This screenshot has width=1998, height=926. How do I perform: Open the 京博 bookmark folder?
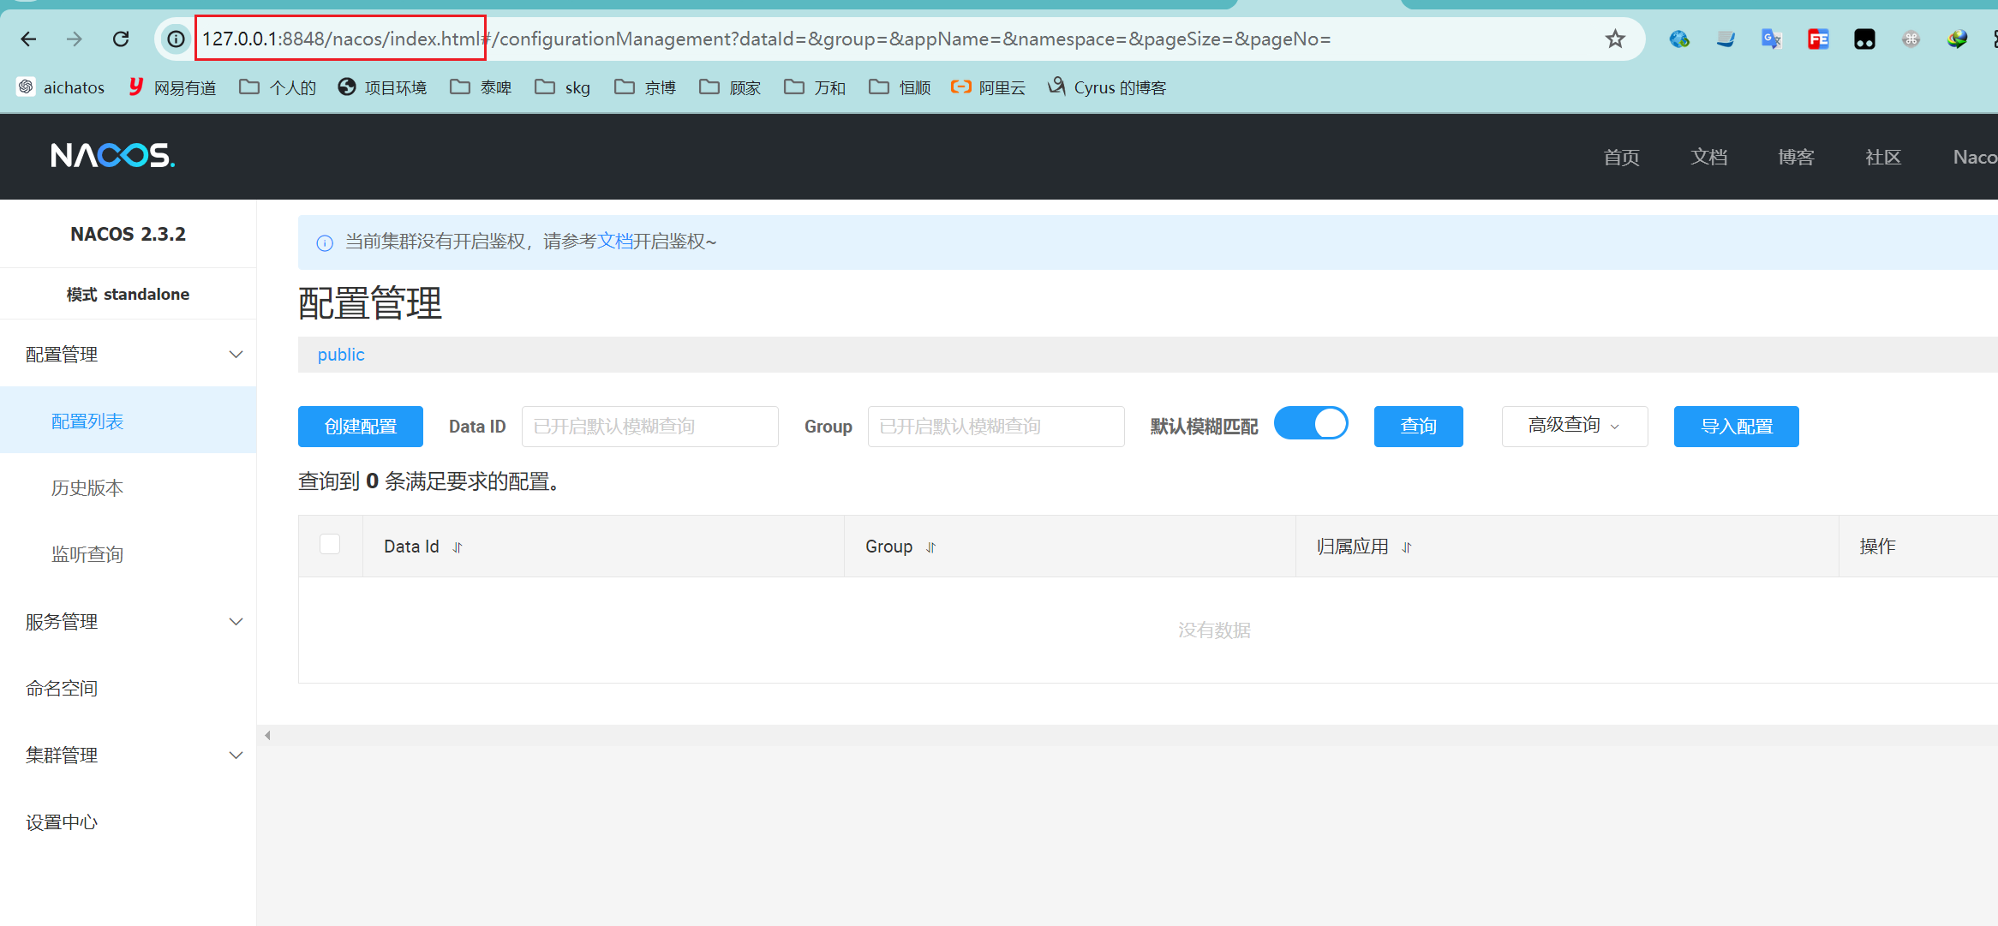tap(645, 87)
